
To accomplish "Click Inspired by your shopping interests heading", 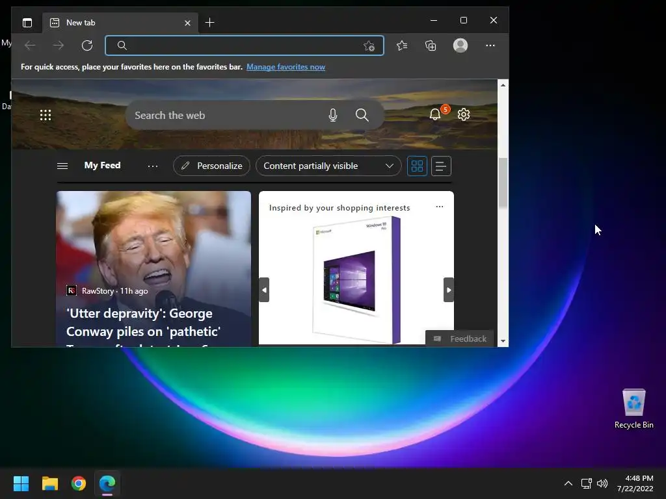I will 340,208.
